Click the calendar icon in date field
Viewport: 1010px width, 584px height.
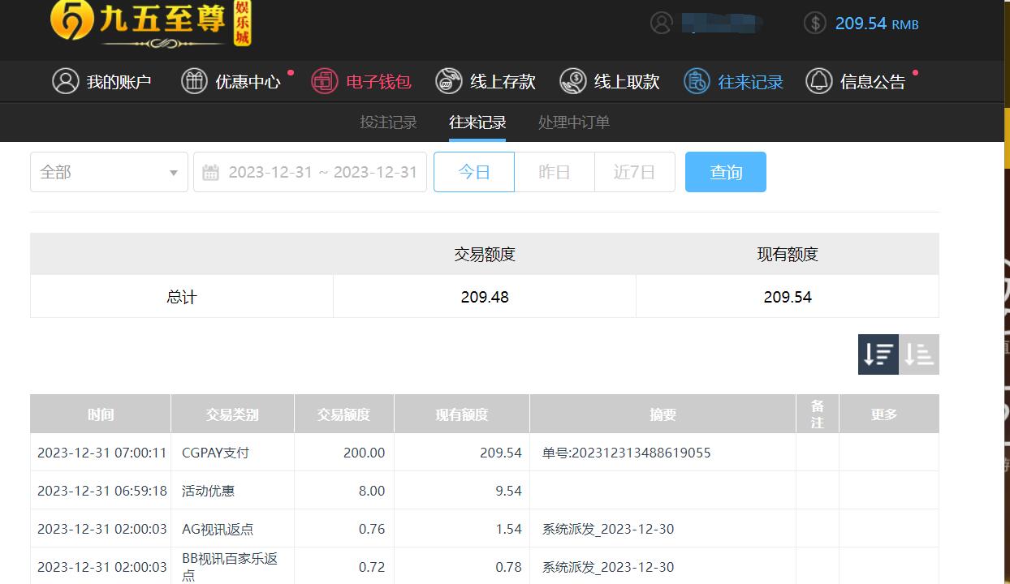(x=210, y=172)
